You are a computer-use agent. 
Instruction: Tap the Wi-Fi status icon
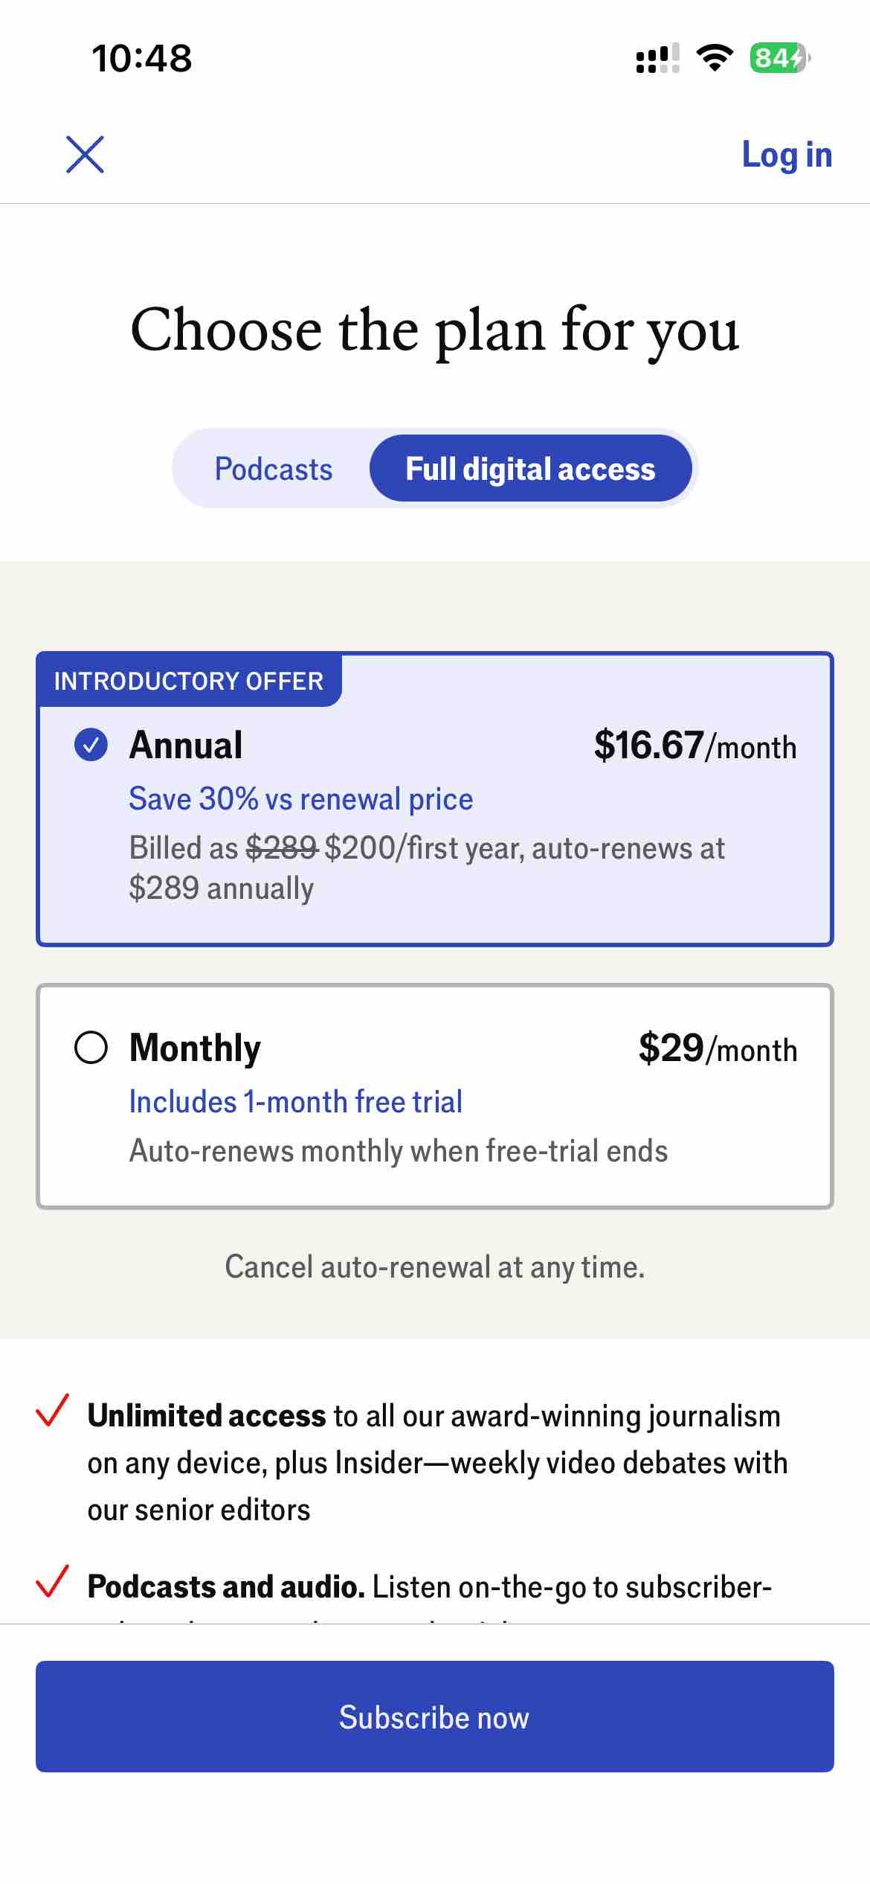tap(714, 57)
